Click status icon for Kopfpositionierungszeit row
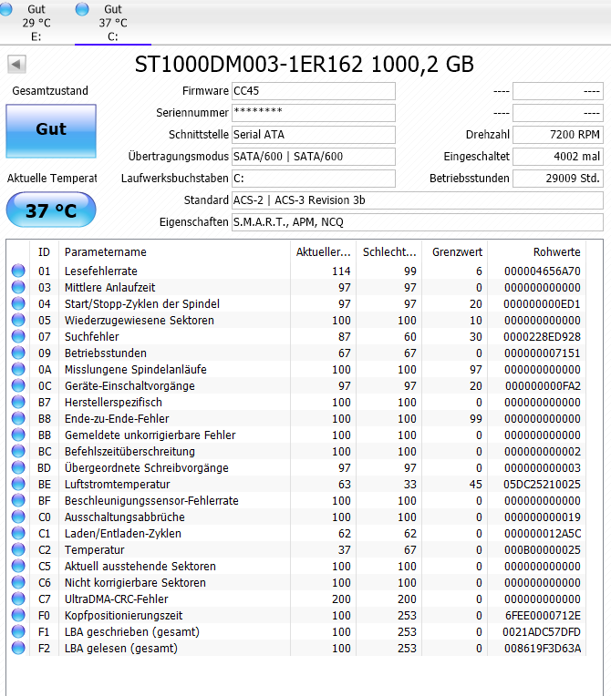 [18, 616]
